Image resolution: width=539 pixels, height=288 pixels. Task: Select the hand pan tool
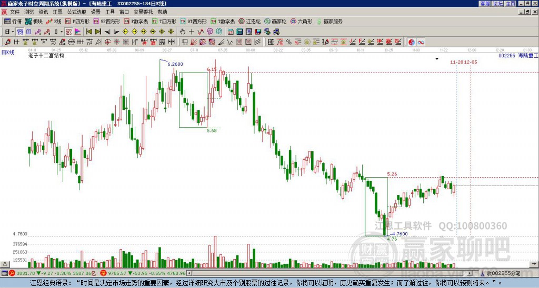182,32
